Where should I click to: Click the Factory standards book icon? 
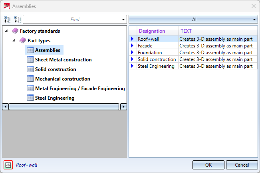click(15, 31)
